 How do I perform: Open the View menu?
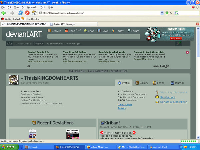pyautogui.click(x=16, y=7)
